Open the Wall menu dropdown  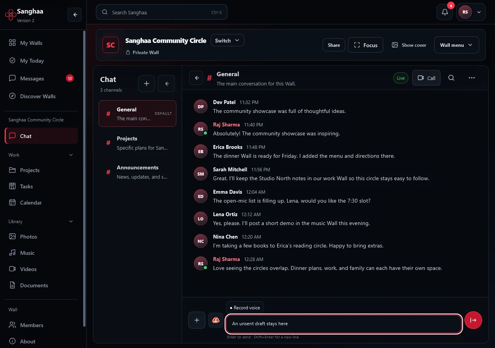pos(457,45)
